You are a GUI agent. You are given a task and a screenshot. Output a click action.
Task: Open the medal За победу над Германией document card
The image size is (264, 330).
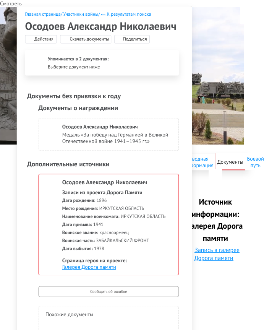109,134
